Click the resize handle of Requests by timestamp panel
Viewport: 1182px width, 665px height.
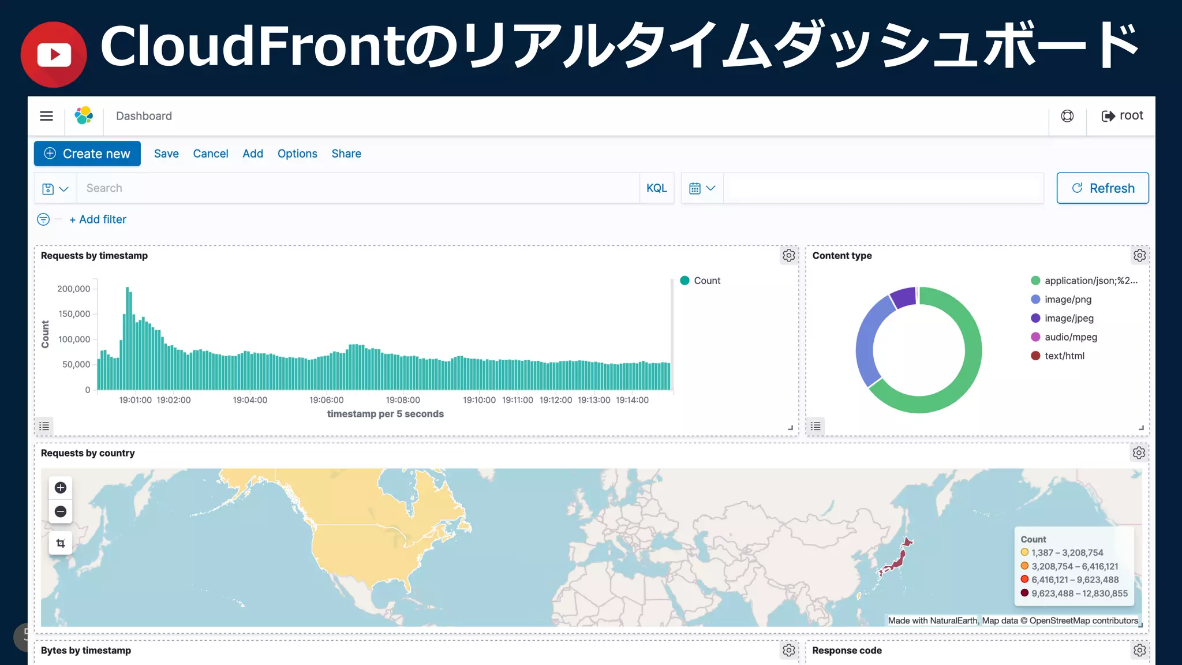[791, 428]
